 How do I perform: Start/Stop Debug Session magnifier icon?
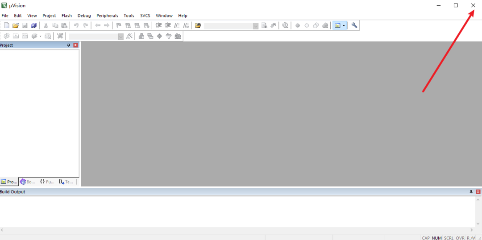tap(285, 25)
